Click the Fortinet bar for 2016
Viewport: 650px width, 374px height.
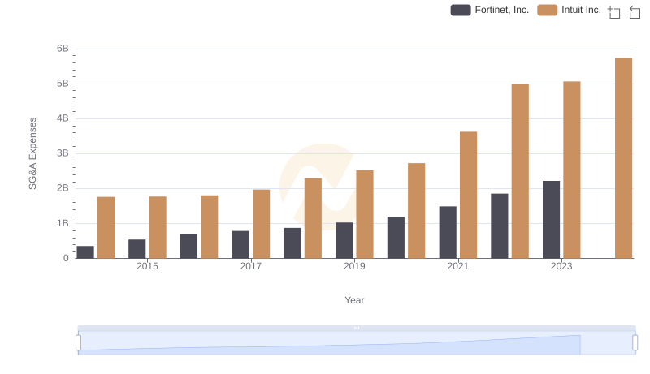pyautogui.click(x=188, y=246)
